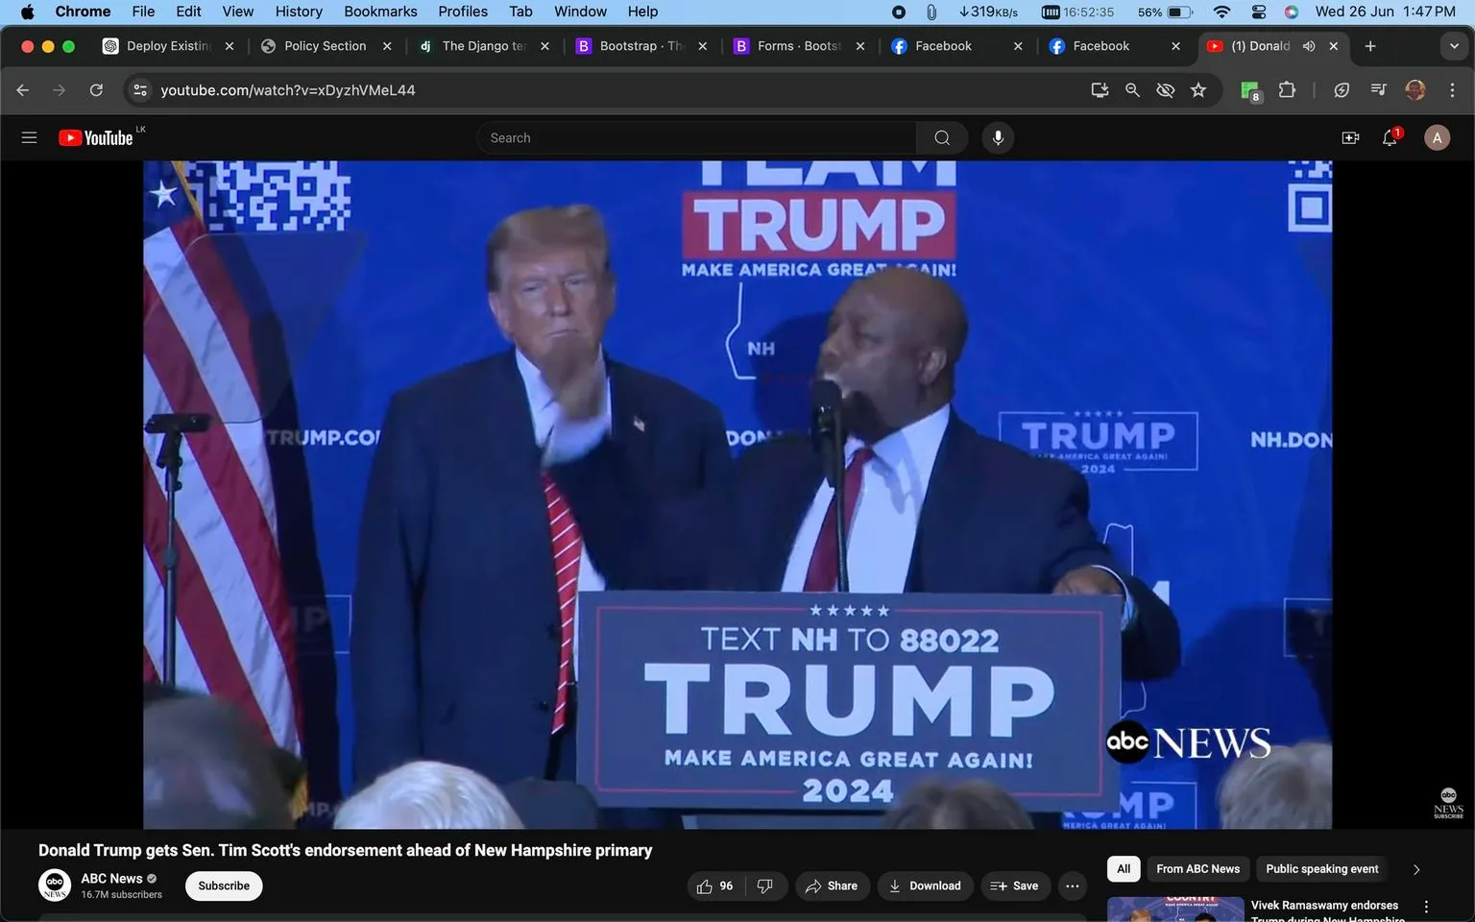Click the YouTube logo to go home
This screenshot has height=922, width=1475.
(x=95, y=137)
